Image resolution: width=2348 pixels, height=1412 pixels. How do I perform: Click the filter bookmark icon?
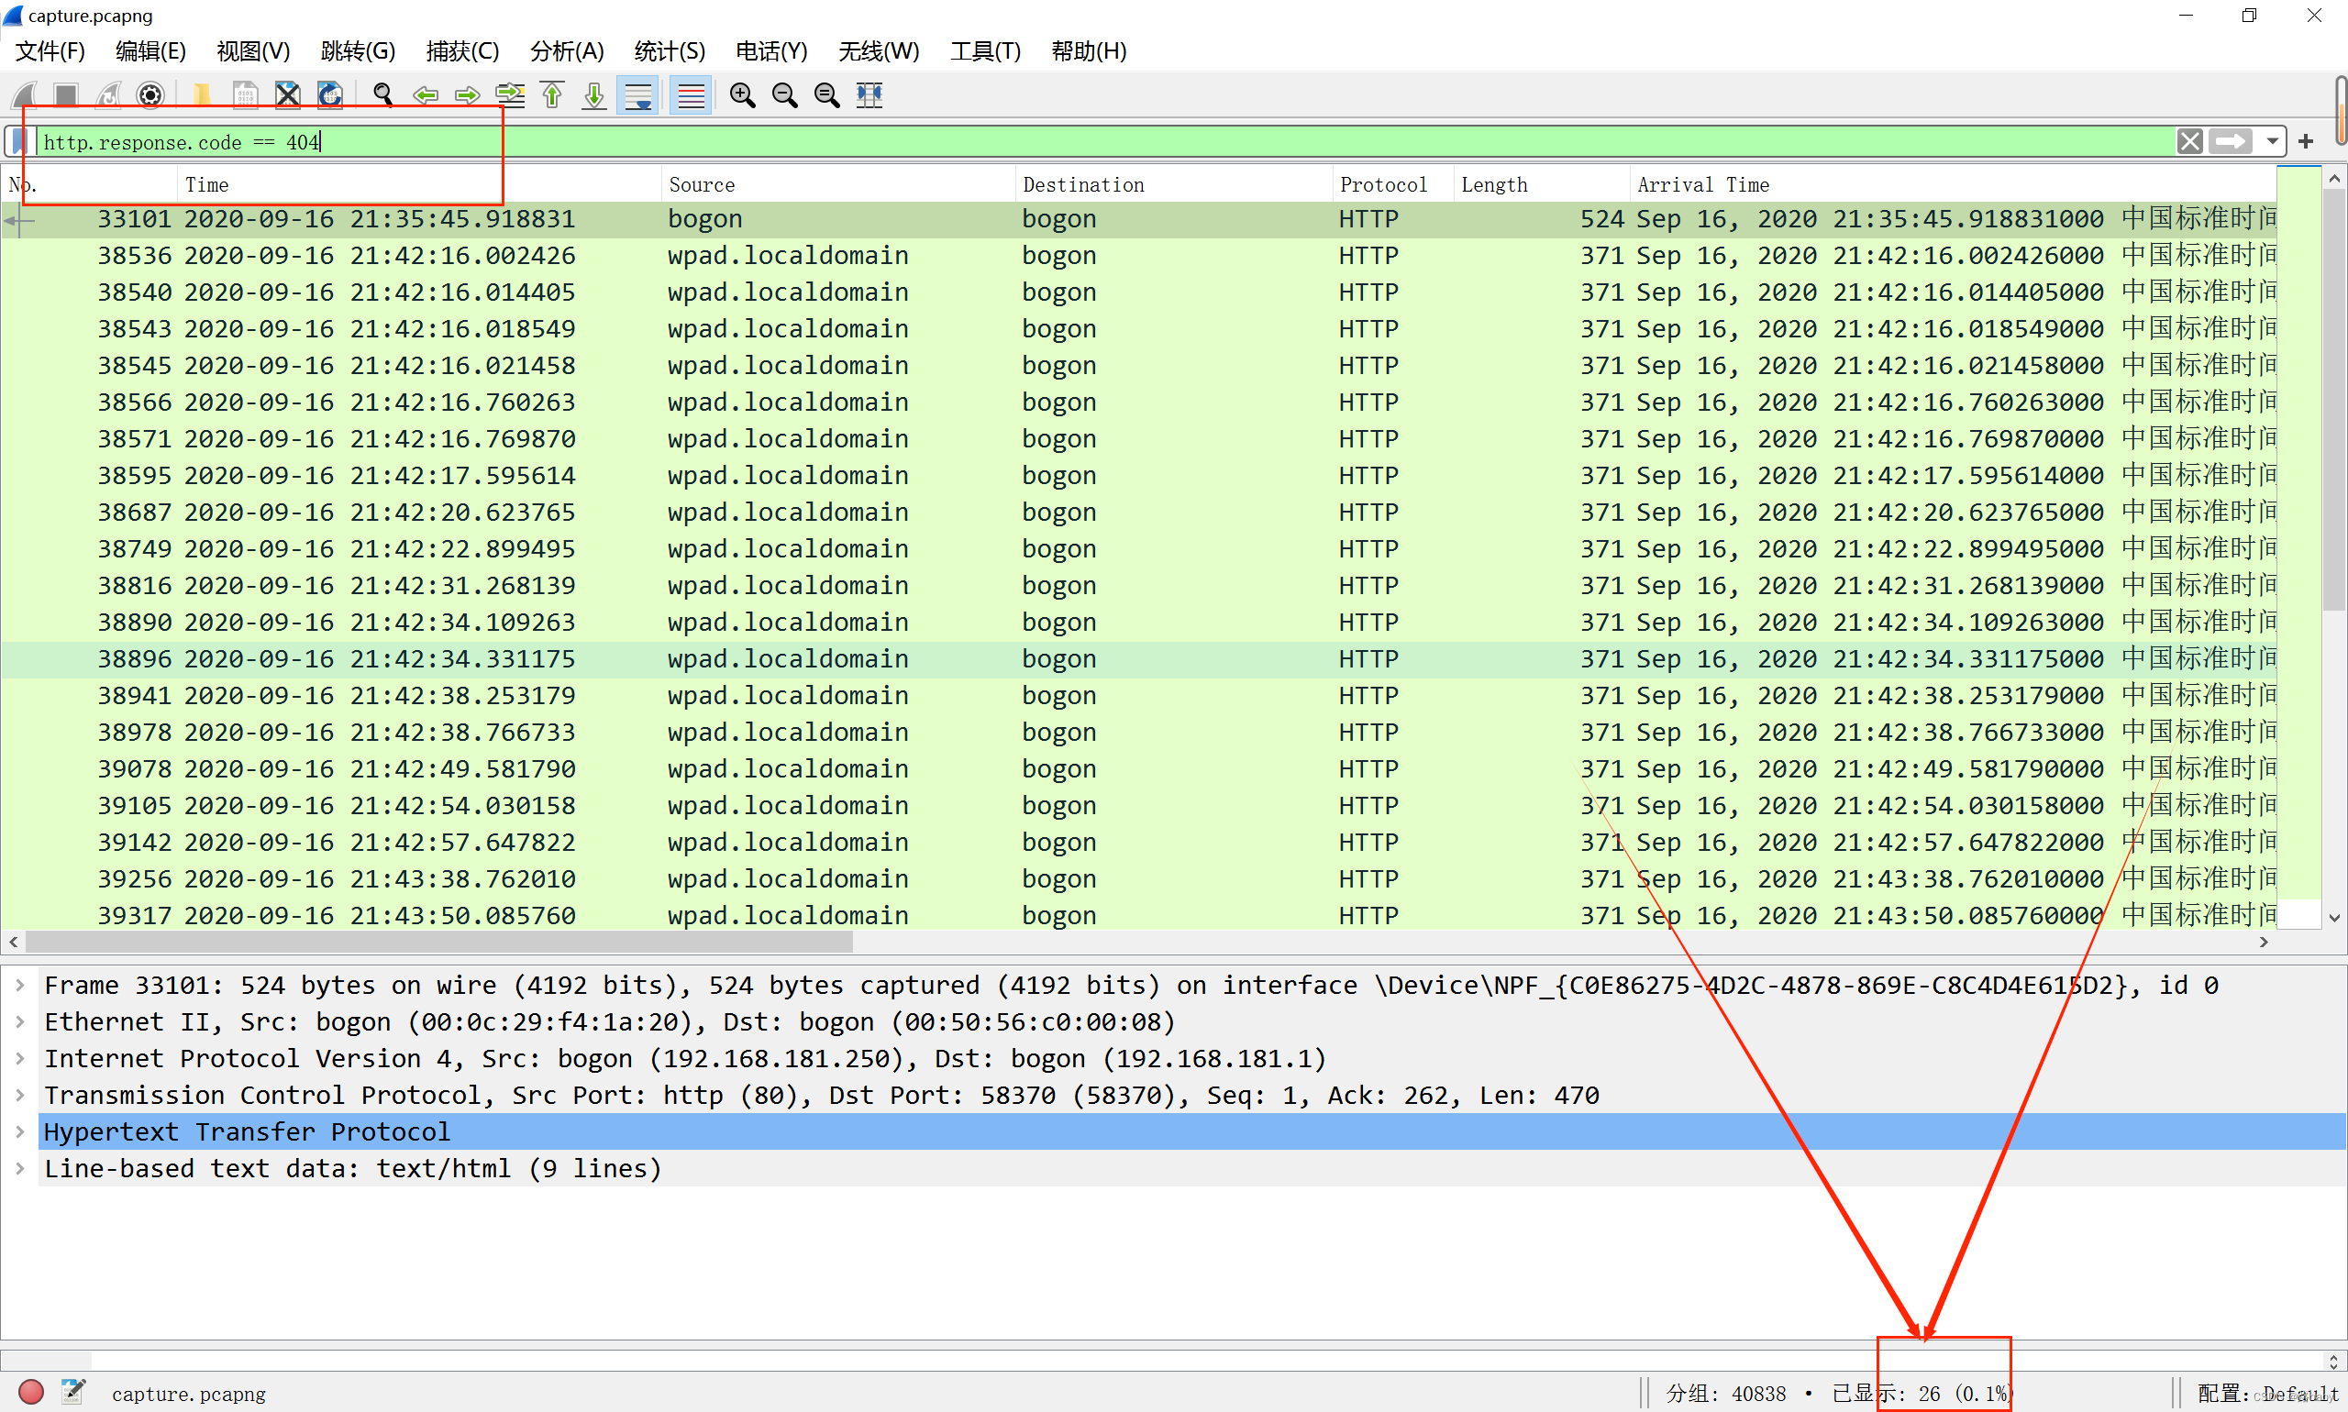coord(19,142)
